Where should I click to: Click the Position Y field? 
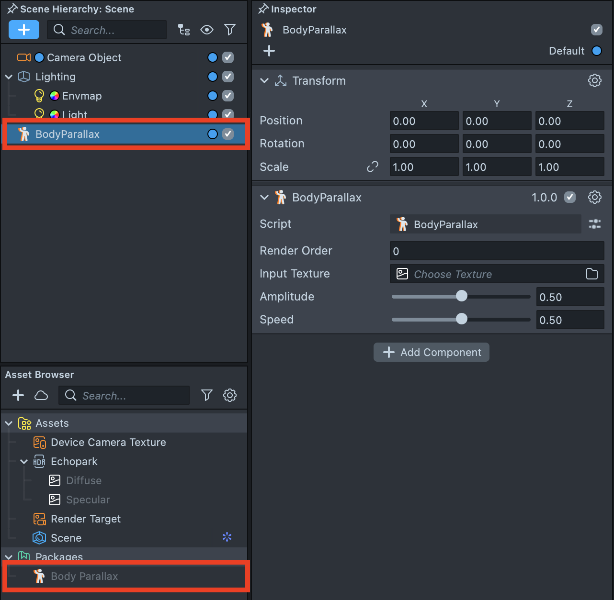(x=497, y=121)
